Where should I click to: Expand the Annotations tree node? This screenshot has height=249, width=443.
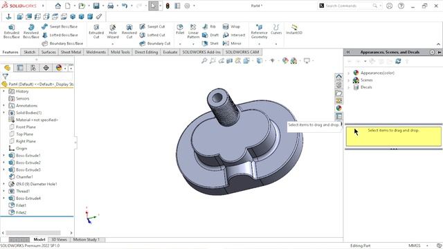tap(4, 106)
